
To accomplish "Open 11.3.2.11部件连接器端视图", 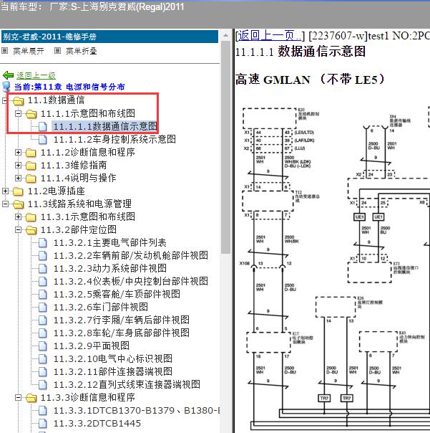I will coord(113,371).
